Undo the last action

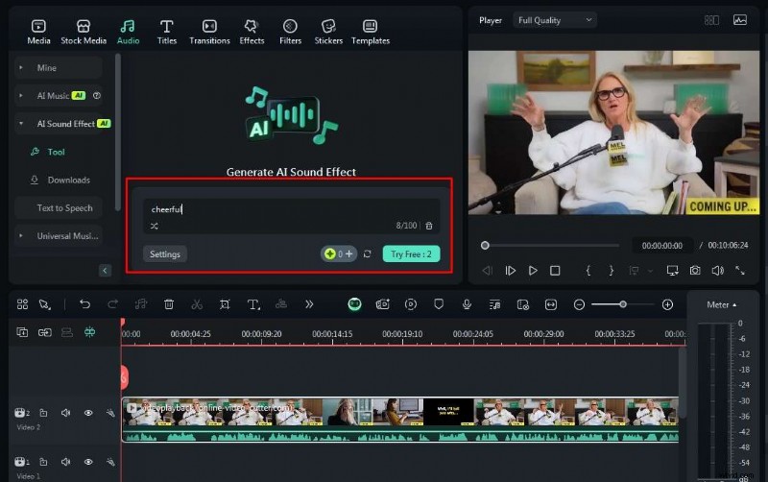point(84,304)
